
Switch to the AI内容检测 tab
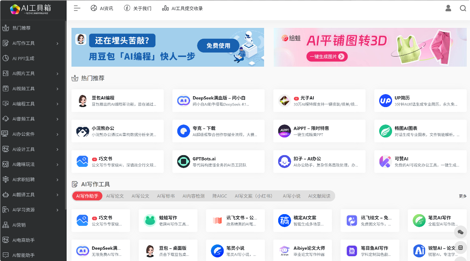[x=194, y=196]
